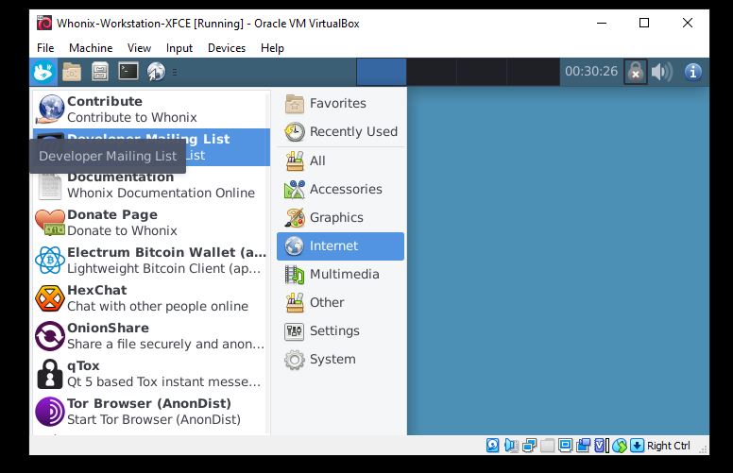Click the lock icon in panel tray

[636, 72]
